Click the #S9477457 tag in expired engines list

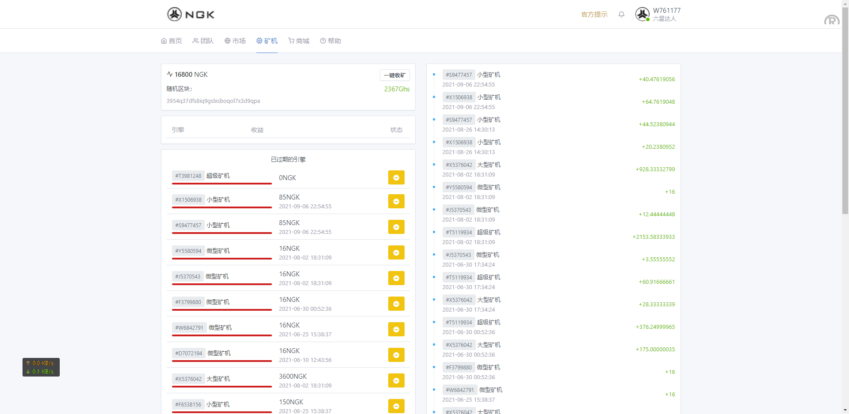pyautogui.click(x=188, y=225)
